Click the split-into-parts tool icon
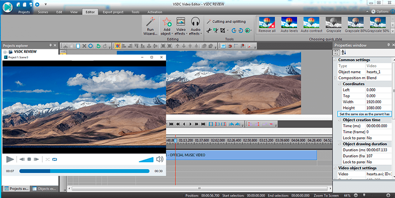 click(216, 31)
